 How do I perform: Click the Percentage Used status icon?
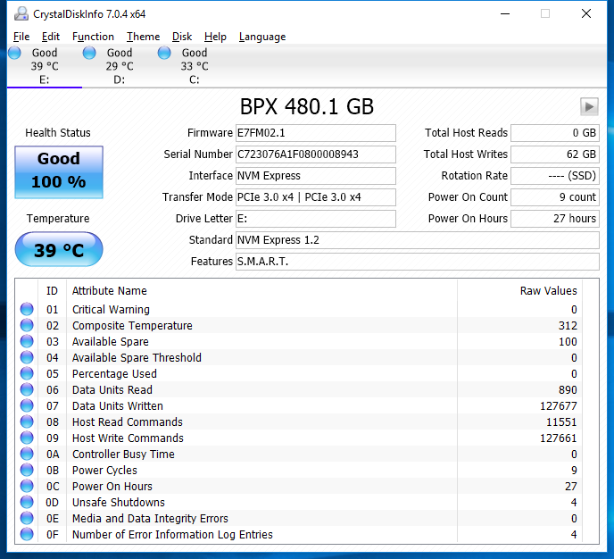(27, 374)
